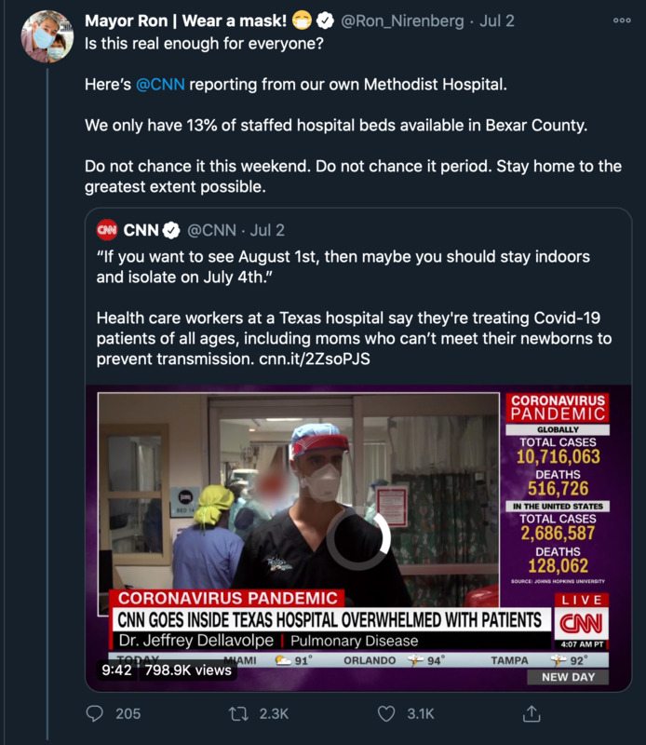Click CNN's verified checkmark badge
Image resolution: width=646 pixels, height=745 pixels.
pyautogui.click(x=172, y=230)
